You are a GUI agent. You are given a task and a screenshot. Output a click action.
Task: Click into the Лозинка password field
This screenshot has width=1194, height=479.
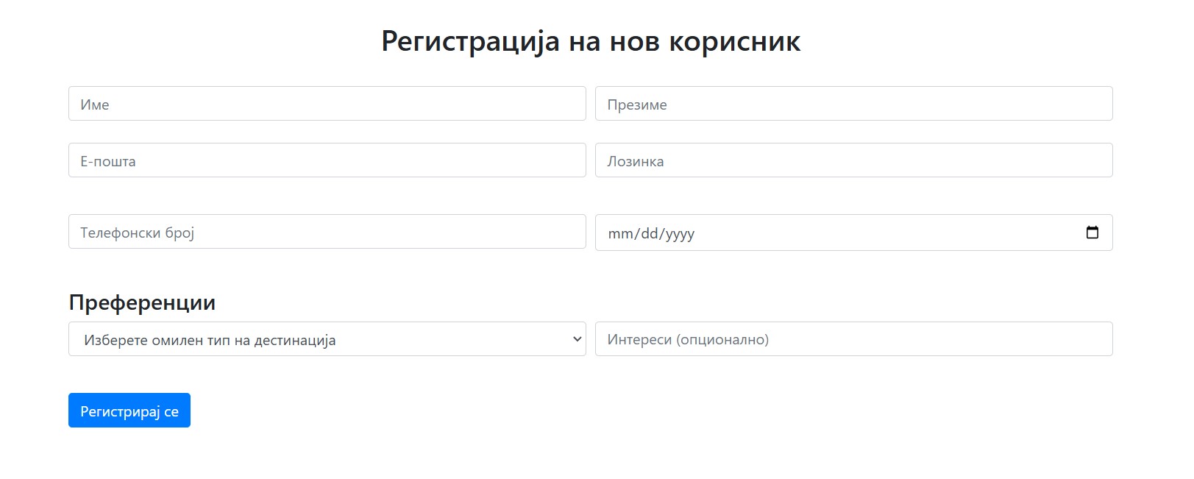point(853,160)
